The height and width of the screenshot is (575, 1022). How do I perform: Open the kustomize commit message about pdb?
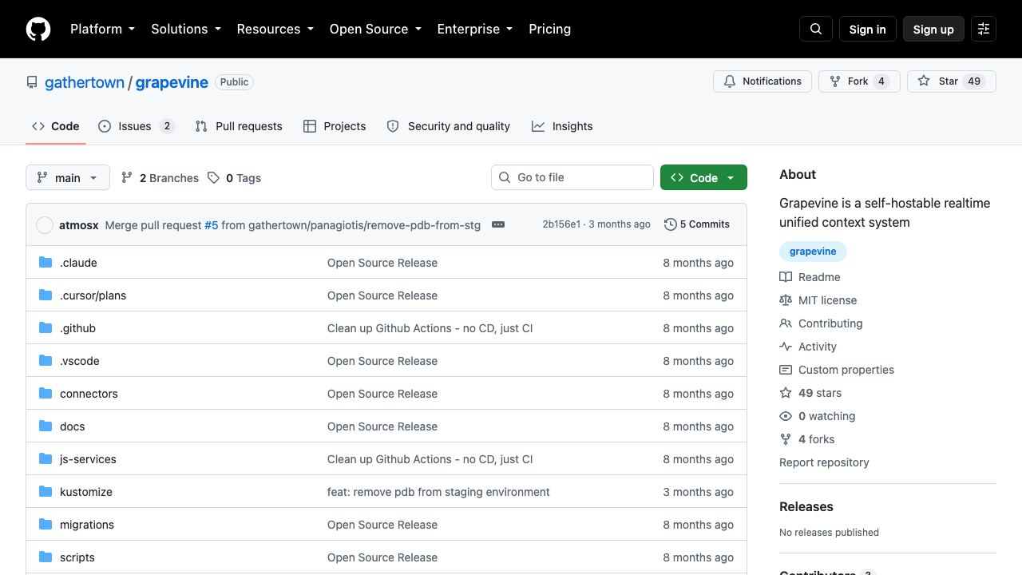pos(438,492)
